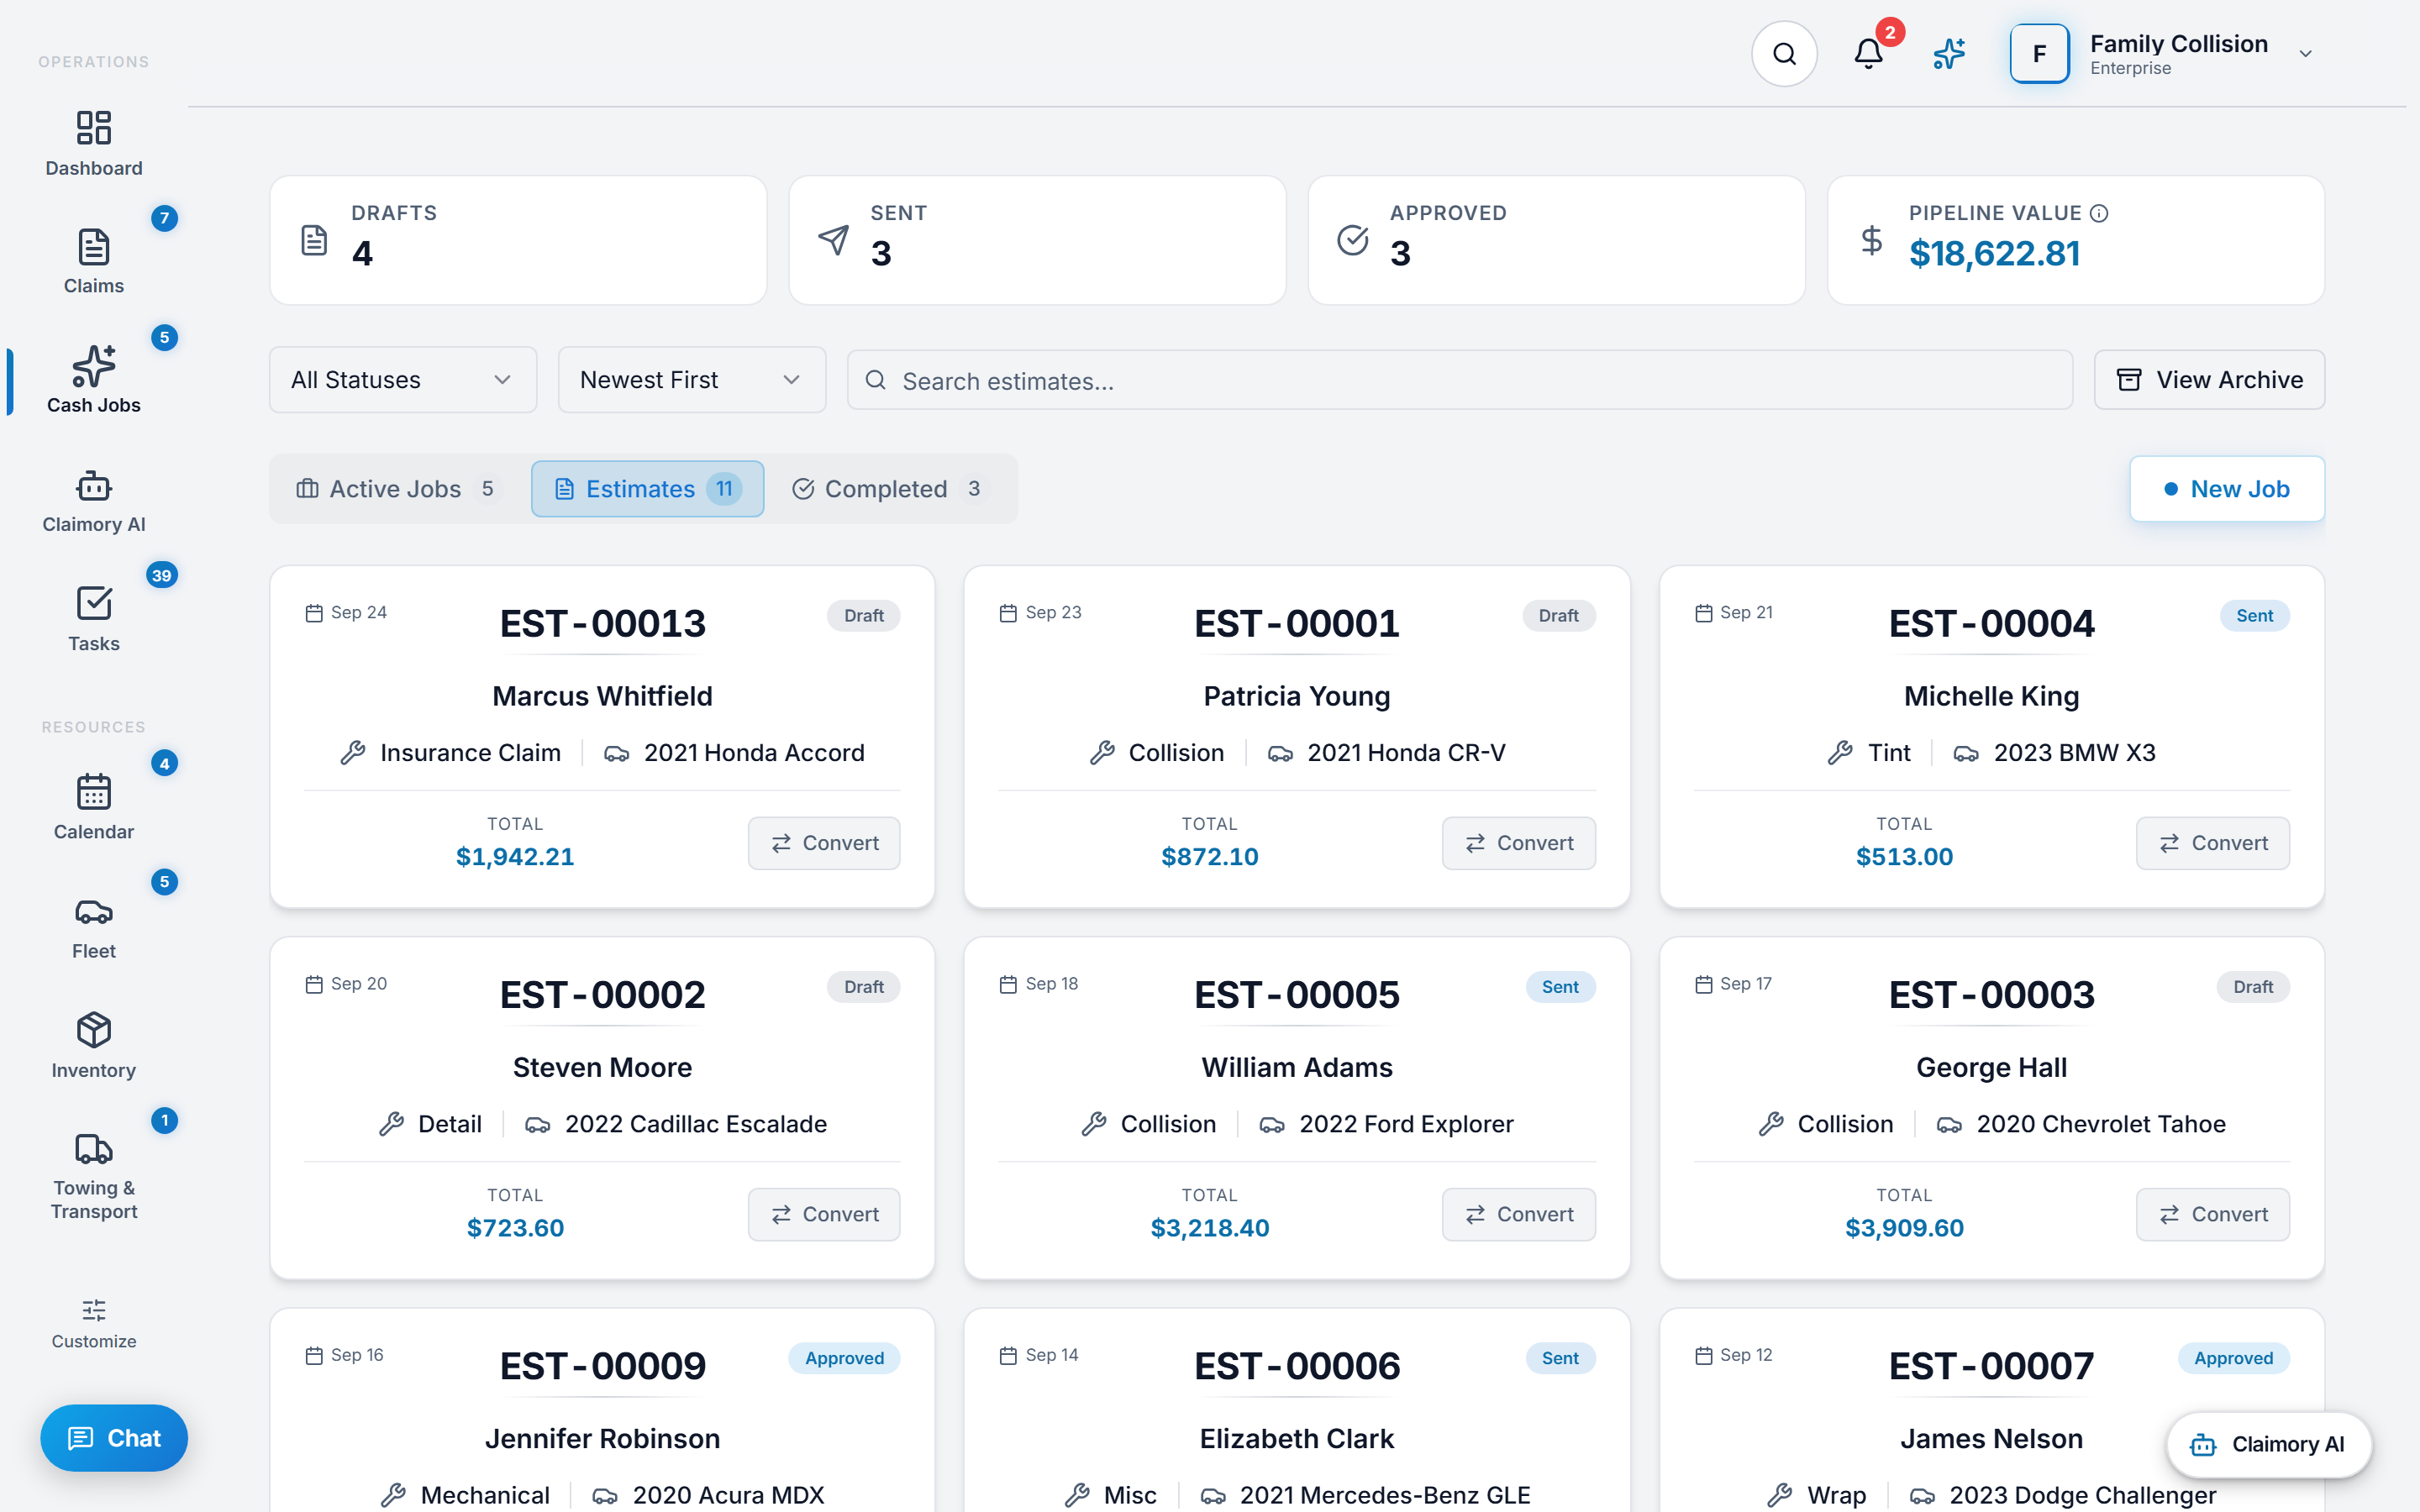Image resolution: width=2420 pixels, height=1512 pixels.
Task: Click the Drafts document icon
Action: pos(314,240)
